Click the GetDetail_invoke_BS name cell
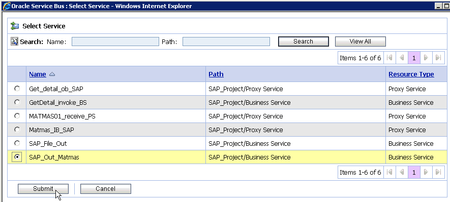 click(116, 103)
